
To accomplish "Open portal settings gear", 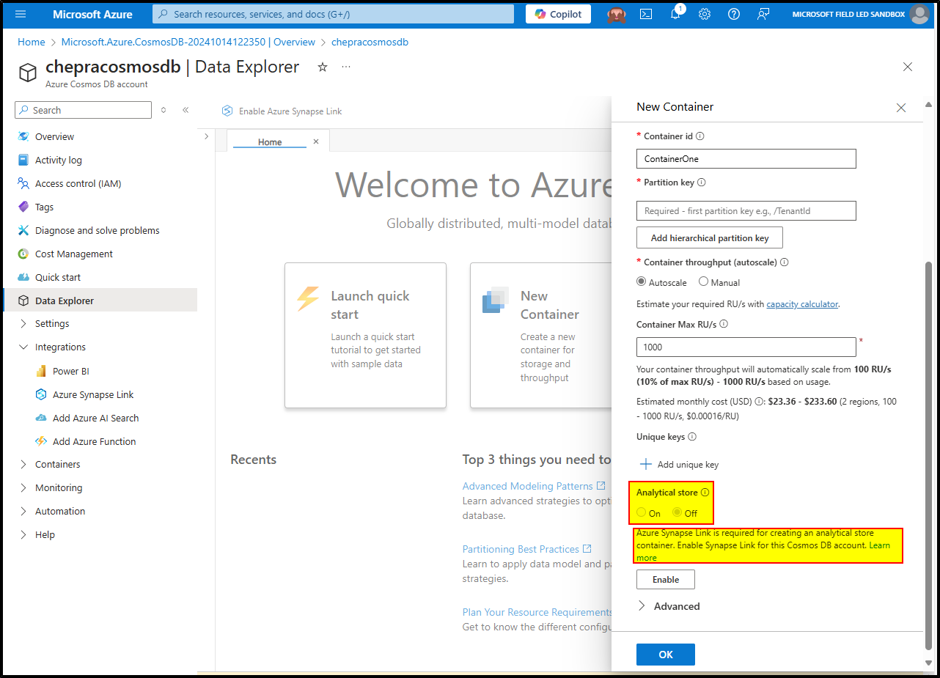I will 705,14.
